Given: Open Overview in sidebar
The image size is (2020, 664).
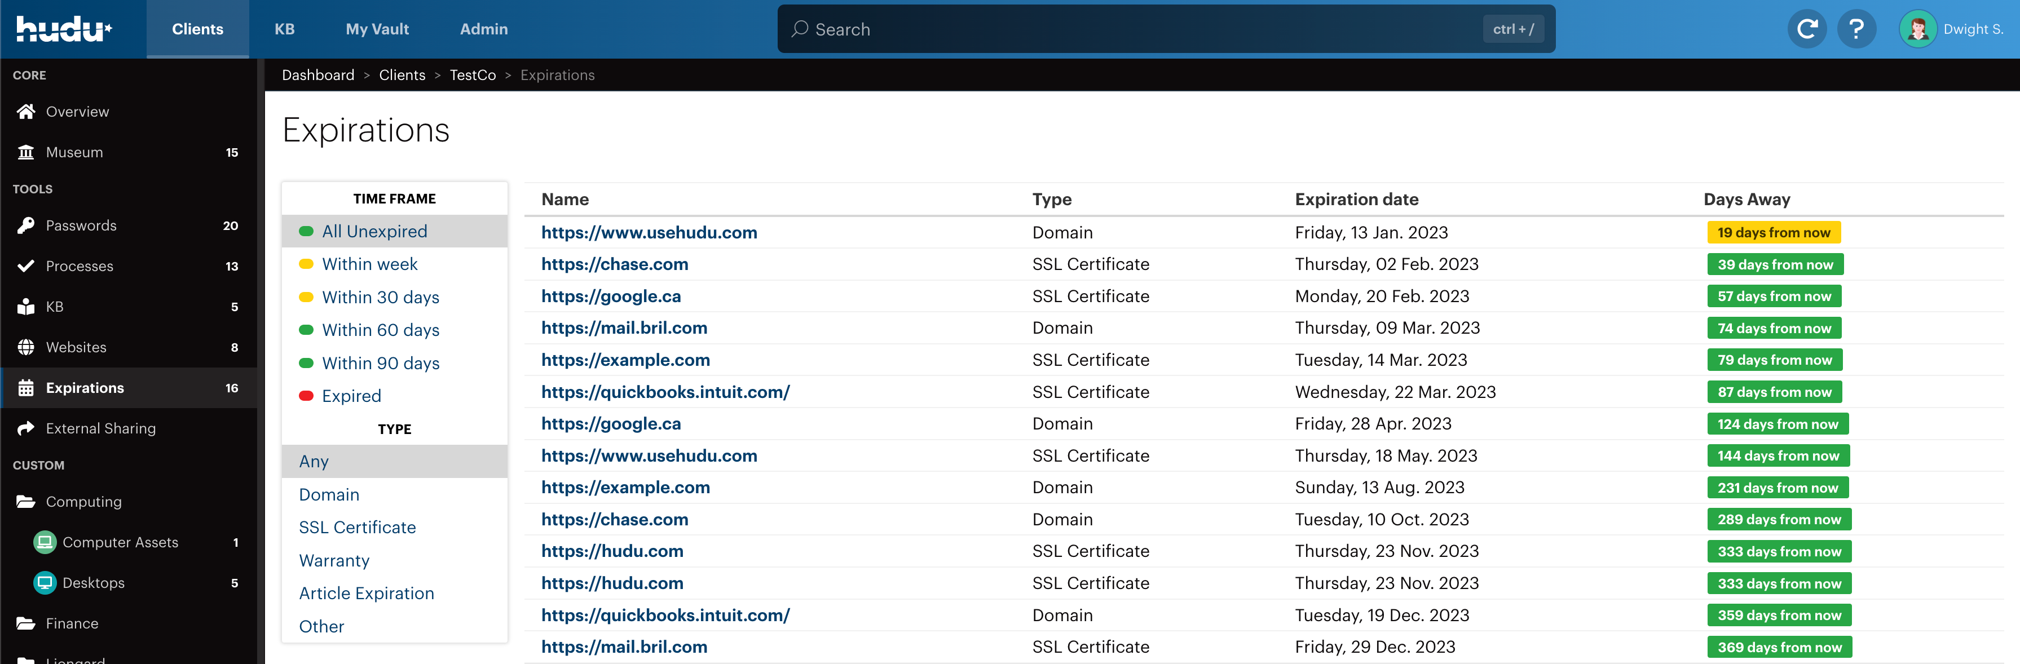Looking at the screenshot, I should pyautogui.click(x=129, y=111).
